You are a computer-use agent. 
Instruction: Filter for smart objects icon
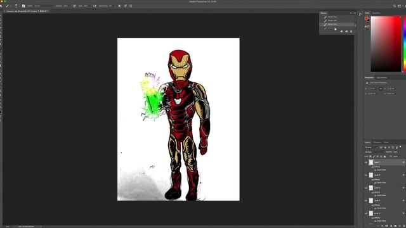click(396, 148)
